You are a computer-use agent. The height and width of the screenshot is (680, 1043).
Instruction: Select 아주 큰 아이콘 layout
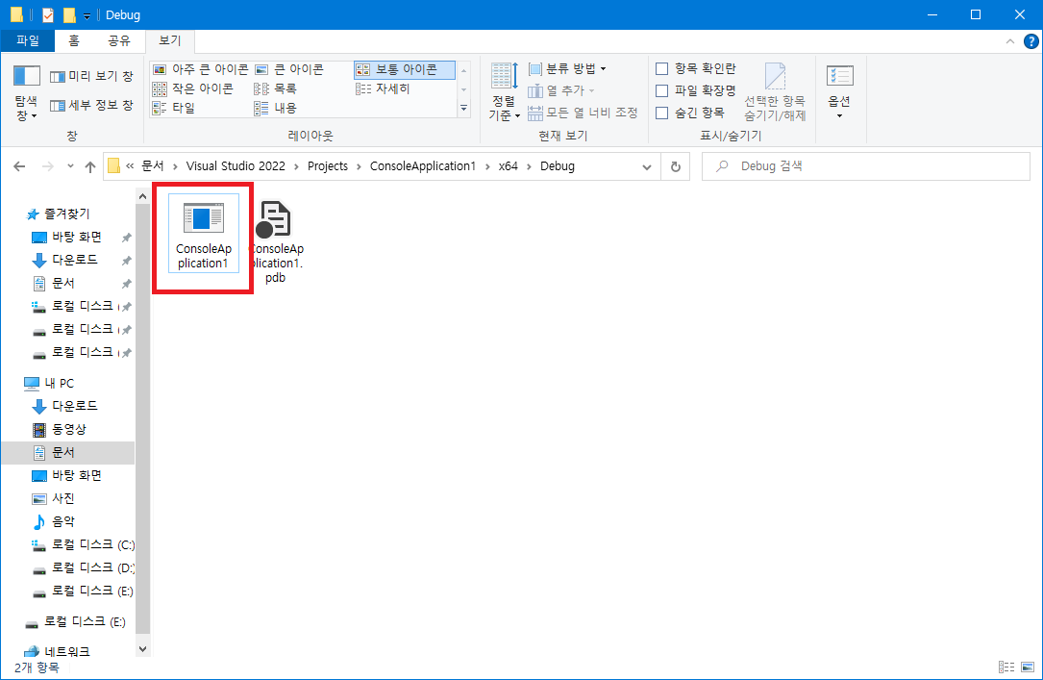pyautogui.click(x=200, y=69)
